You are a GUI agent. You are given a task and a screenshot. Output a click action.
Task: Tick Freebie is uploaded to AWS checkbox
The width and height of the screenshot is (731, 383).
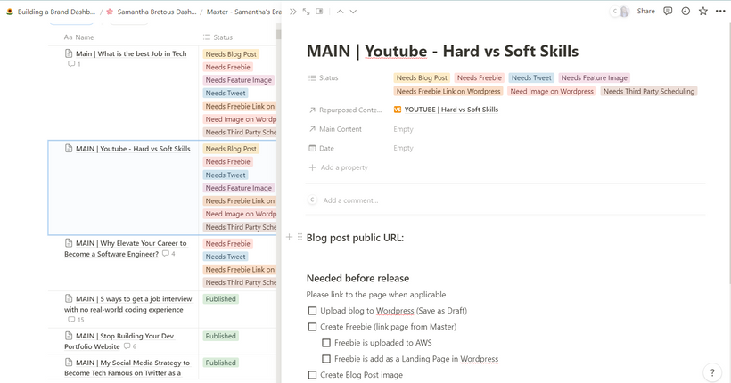point(326,343)
